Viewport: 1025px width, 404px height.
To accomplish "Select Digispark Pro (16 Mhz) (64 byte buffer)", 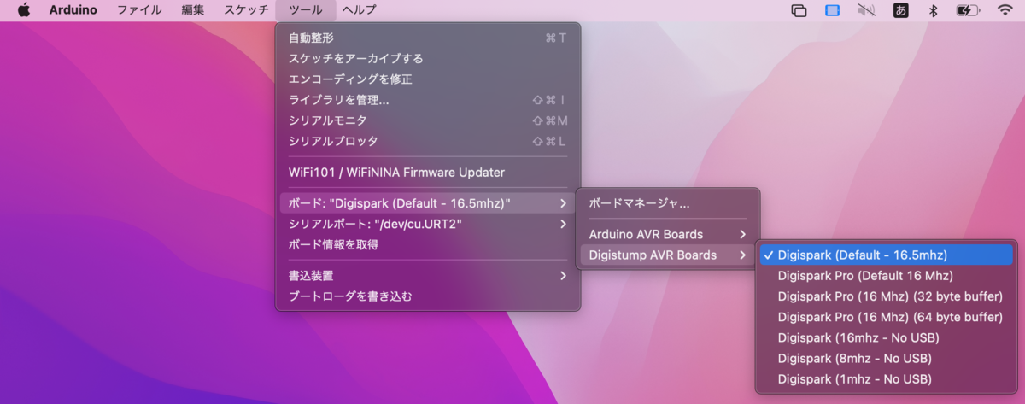I will (886, 317).
